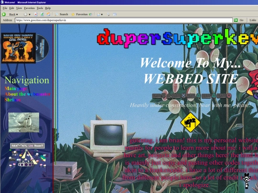
Task: Open the Shrines navigation link
Action: pyautogui.click(x=13, y=100)
